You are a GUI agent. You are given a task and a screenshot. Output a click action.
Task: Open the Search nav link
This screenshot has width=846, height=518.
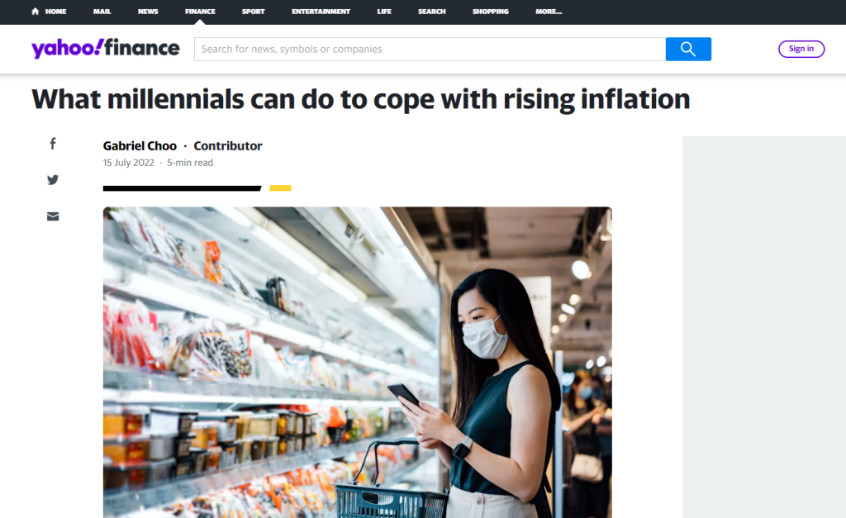pyautogui.click(x=431, y=12)
